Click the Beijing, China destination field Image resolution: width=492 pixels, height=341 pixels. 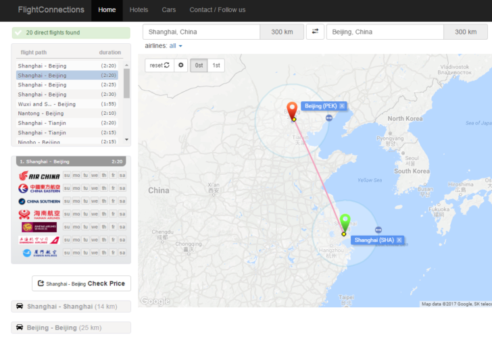(x=385, y=32)
